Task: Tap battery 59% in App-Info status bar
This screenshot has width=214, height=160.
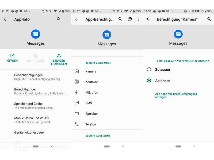Action: pos(66,11)
